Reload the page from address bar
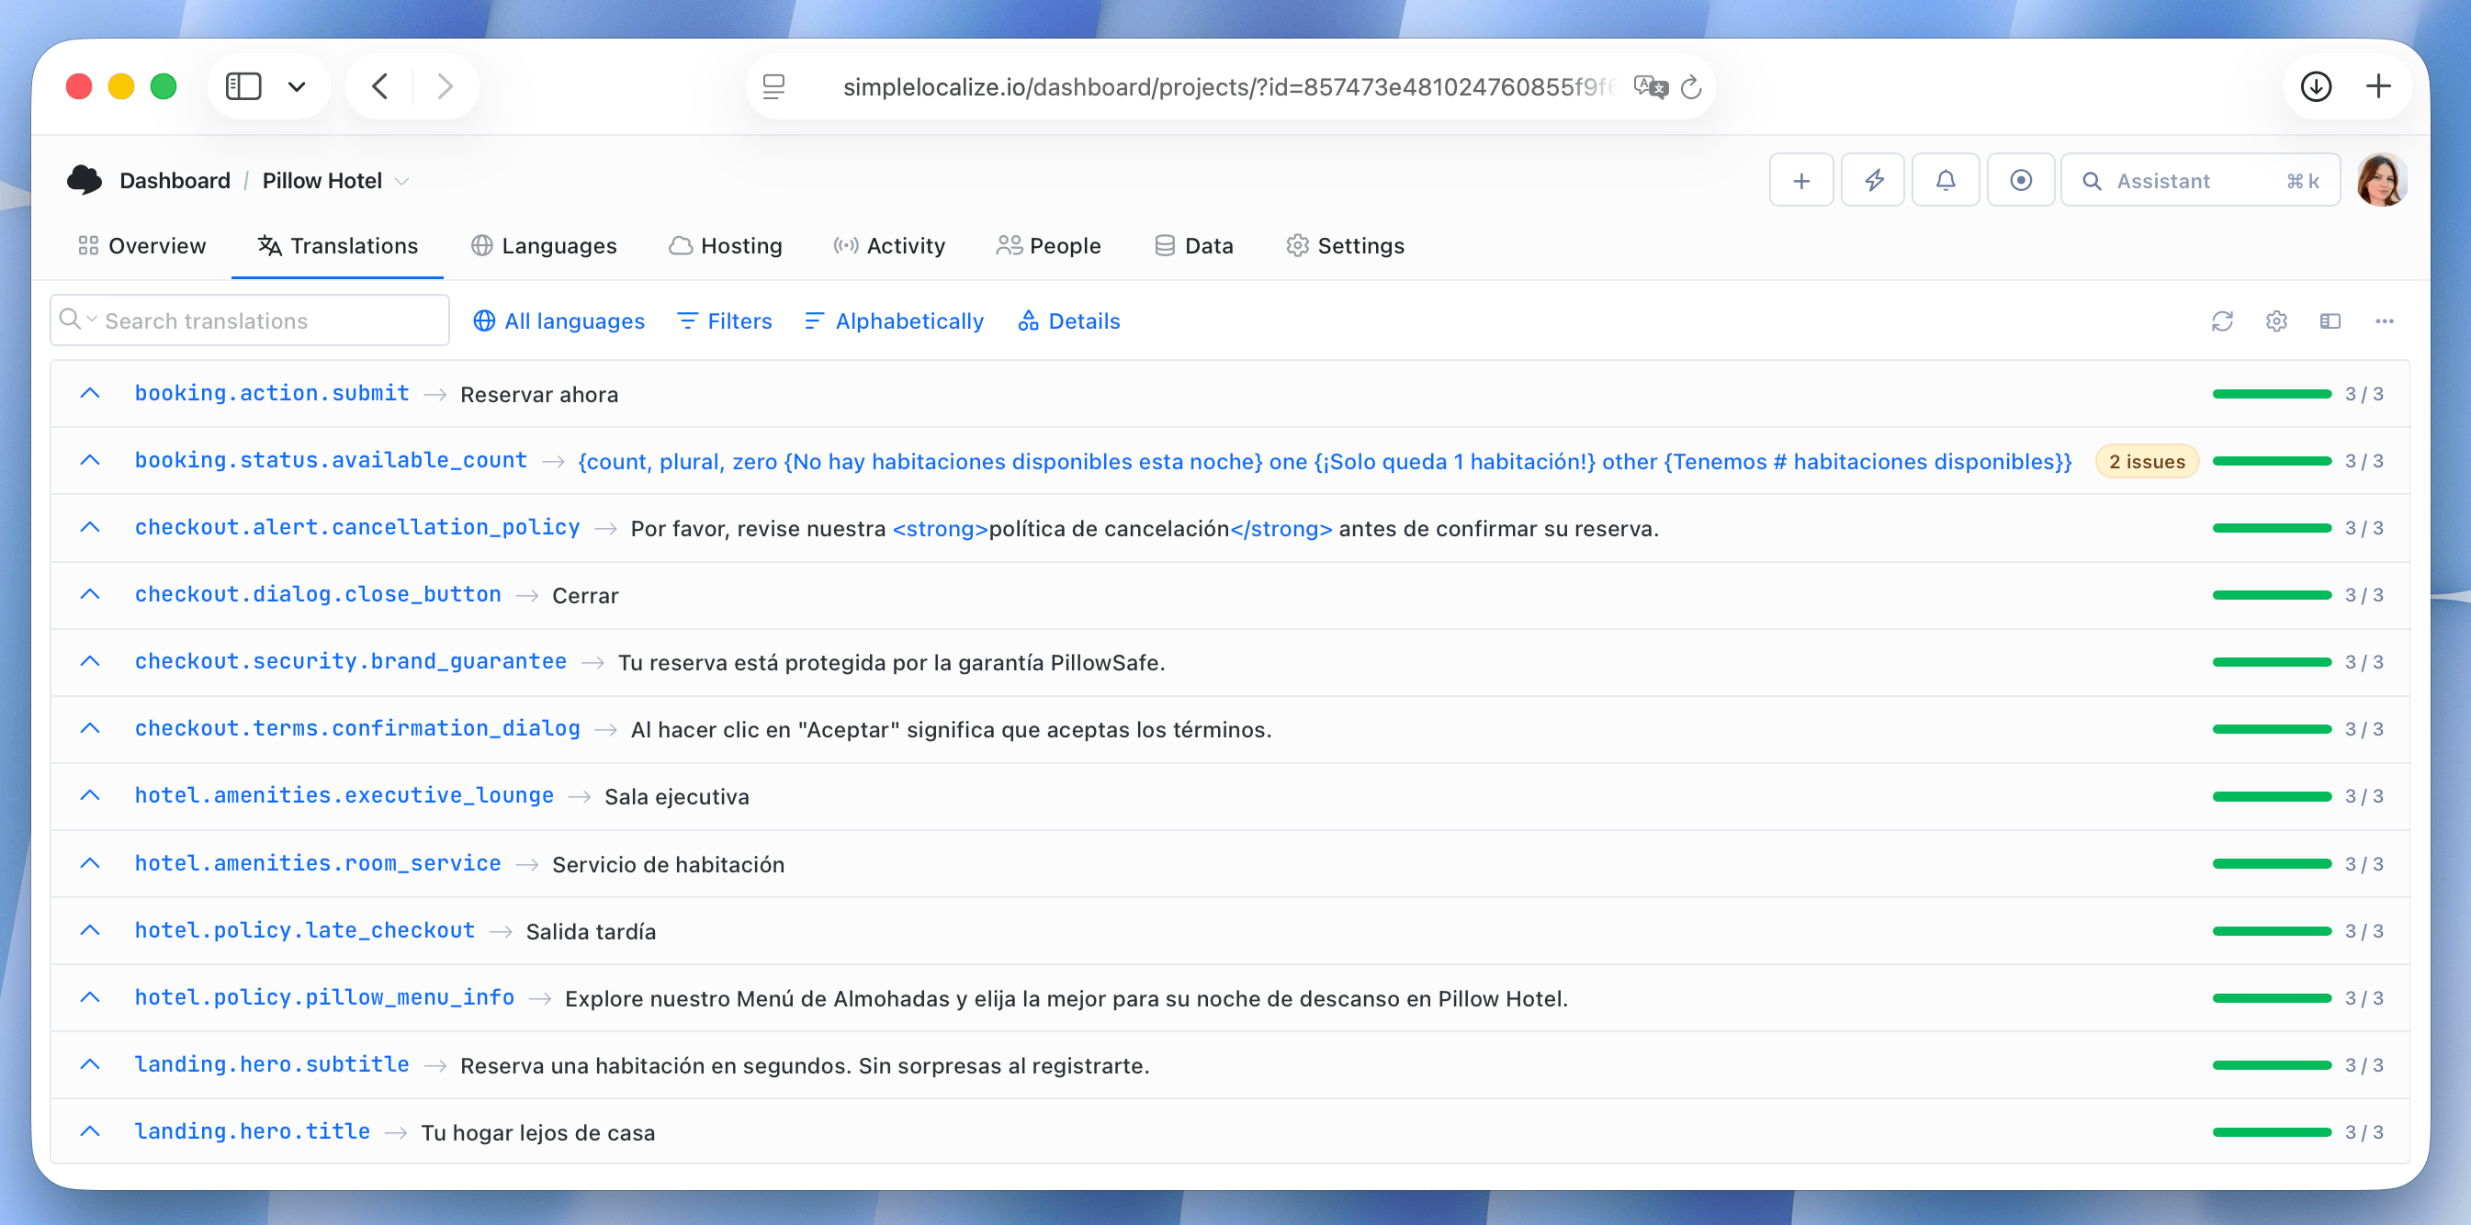 [1691, 86]
